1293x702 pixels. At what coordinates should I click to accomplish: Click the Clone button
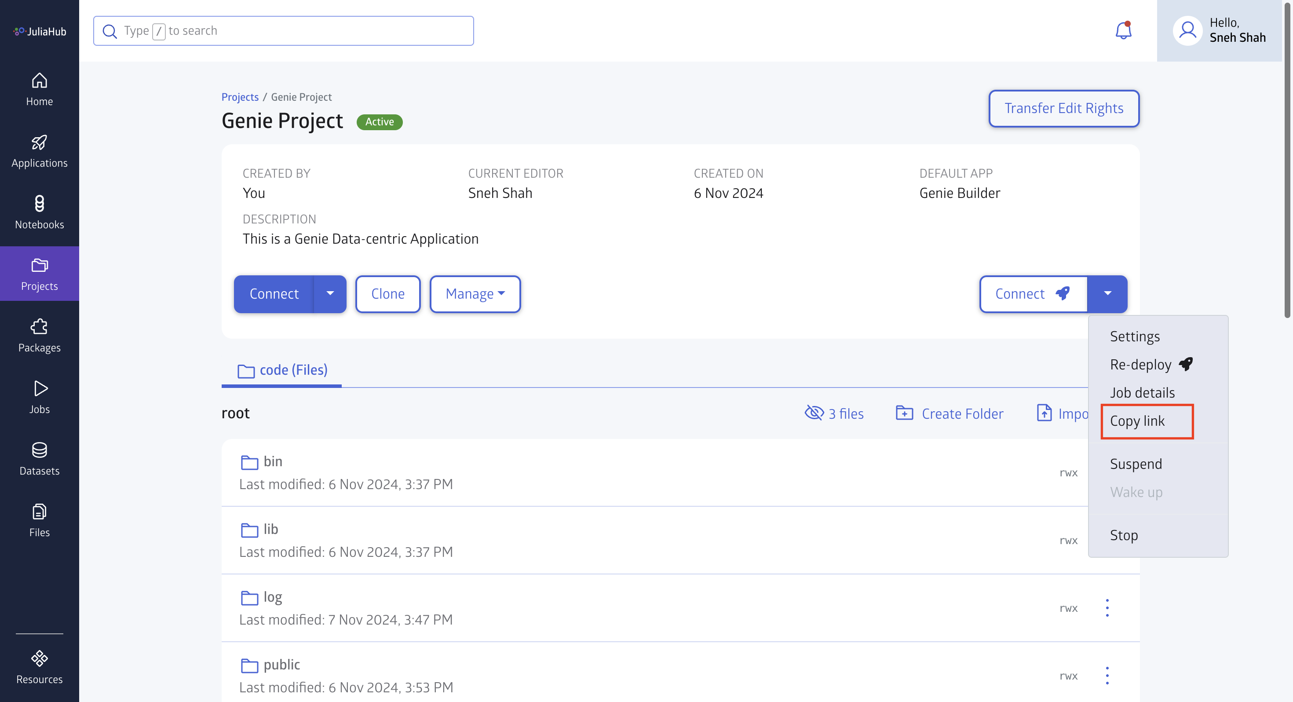(x=388, y=294)
